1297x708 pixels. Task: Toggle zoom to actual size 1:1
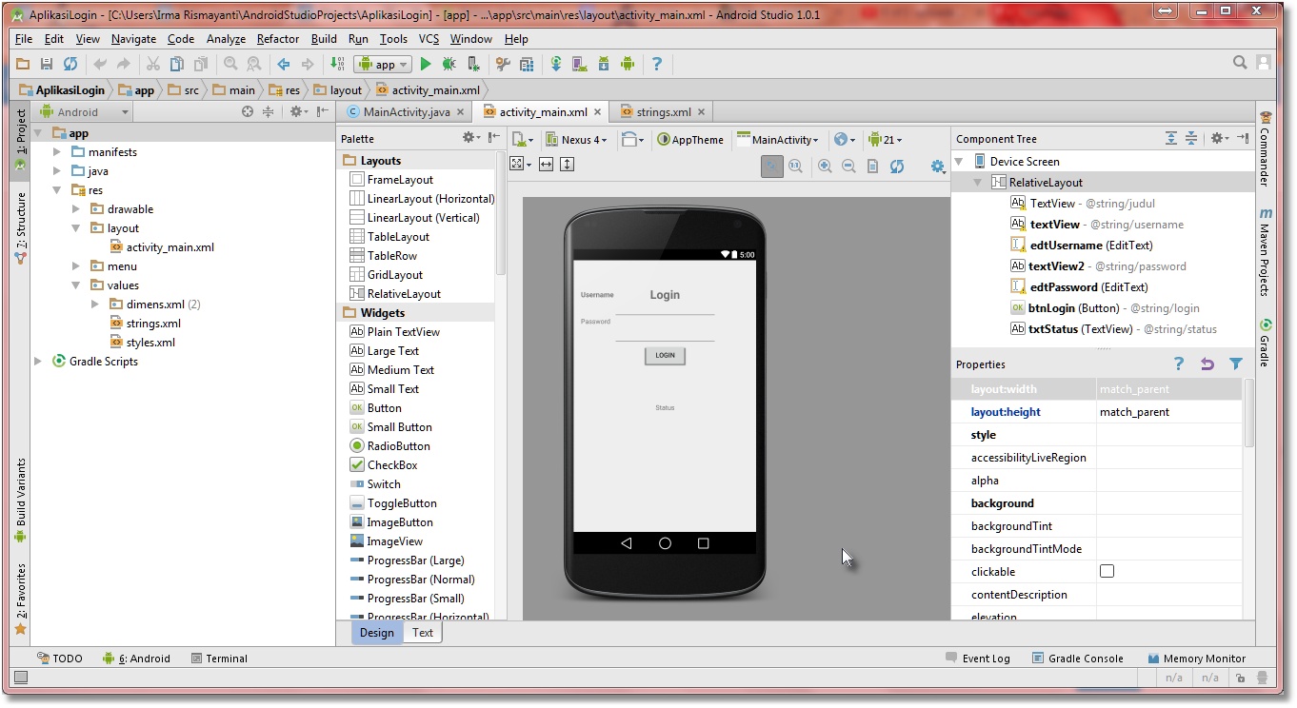tap(796, 166)
